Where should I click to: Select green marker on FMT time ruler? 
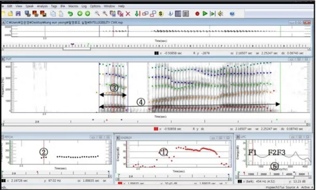pyautogui.click(x=277, y=120)
